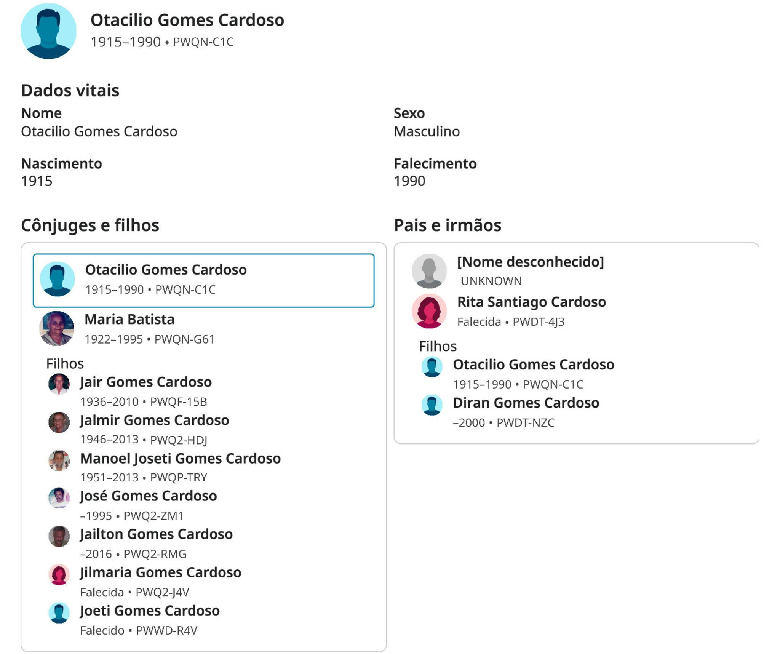
Task: Go to Diran Gomes Cardoso's name link
Action: coord(526,403)
